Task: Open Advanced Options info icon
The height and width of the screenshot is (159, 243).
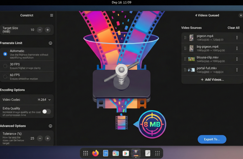Action: point(50,126)
